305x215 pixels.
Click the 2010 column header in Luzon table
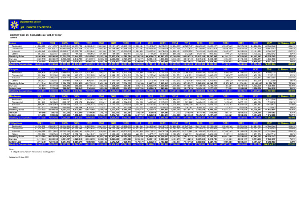point(126,43)
